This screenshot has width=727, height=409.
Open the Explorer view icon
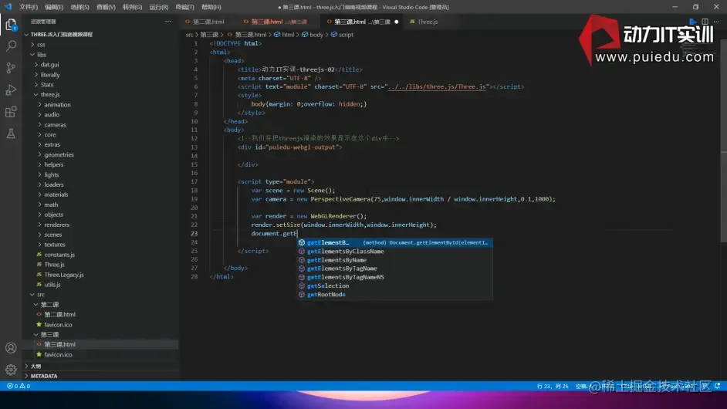(x=11, y=24)
